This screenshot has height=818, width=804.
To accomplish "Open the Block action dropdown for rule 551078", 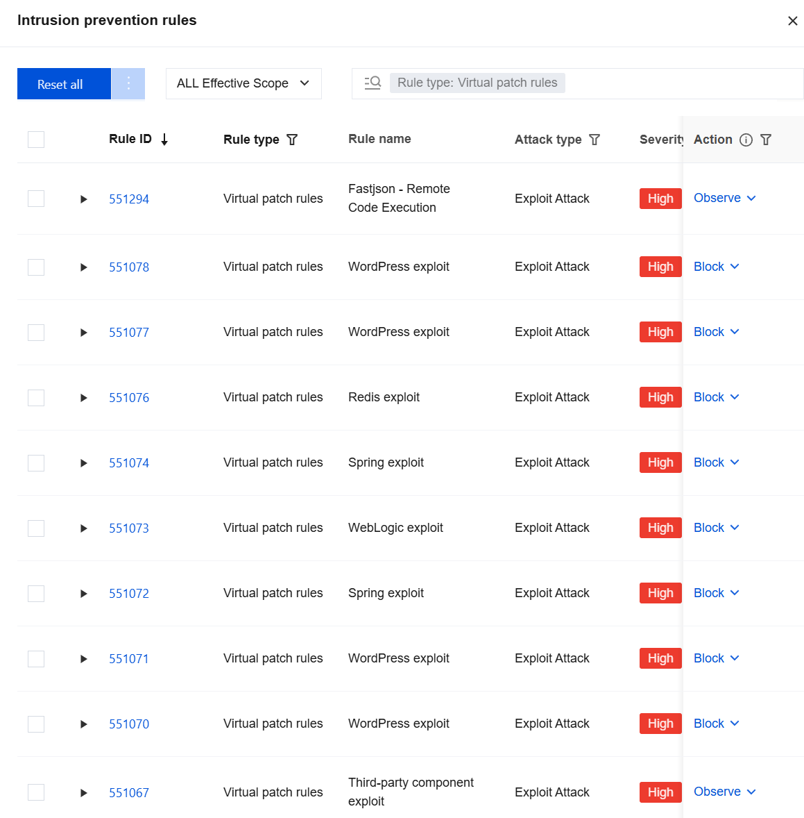I will coord(717,267).
